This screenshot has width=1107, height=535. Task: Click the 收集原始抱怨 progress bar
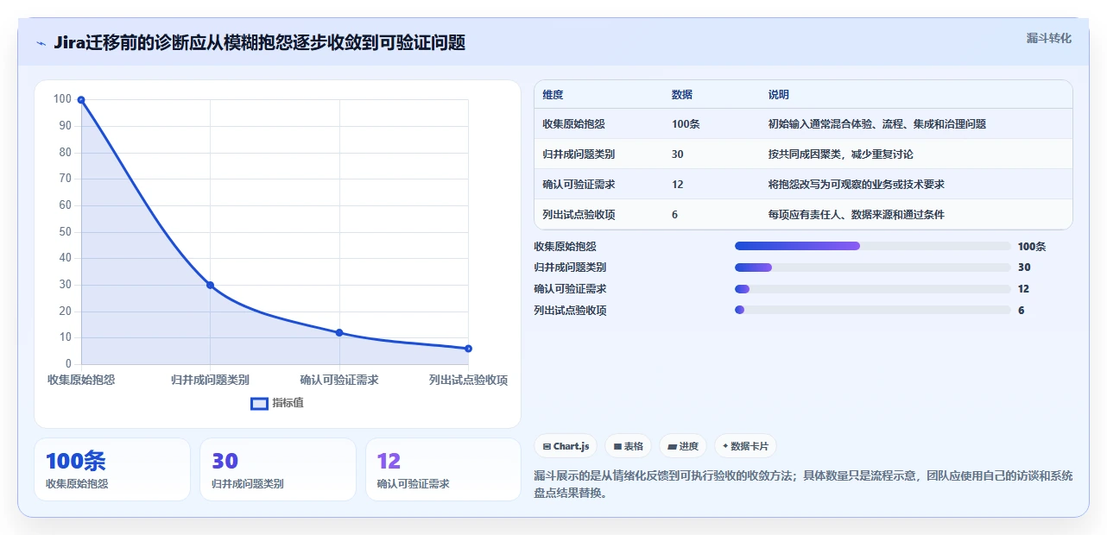(872, 246)
